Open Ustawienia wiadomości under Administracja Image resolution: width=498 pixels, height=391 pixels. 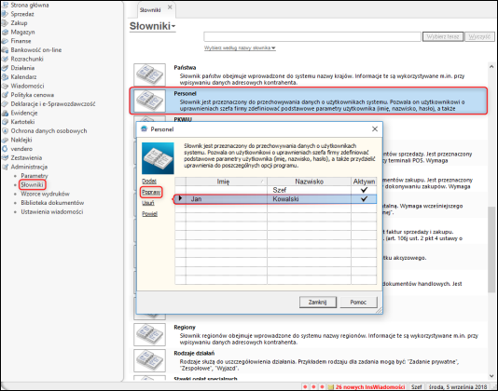coord(52,211)
